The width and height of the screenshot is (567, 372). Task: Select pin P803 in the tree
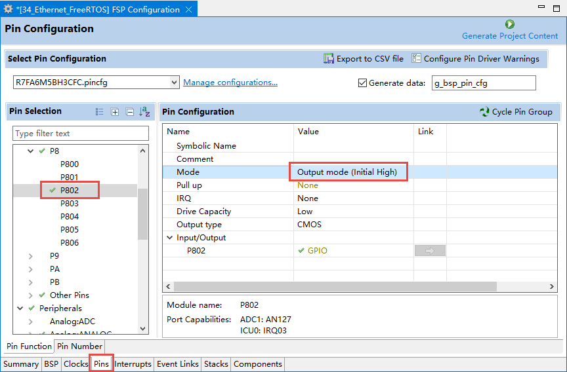point(70,204)
